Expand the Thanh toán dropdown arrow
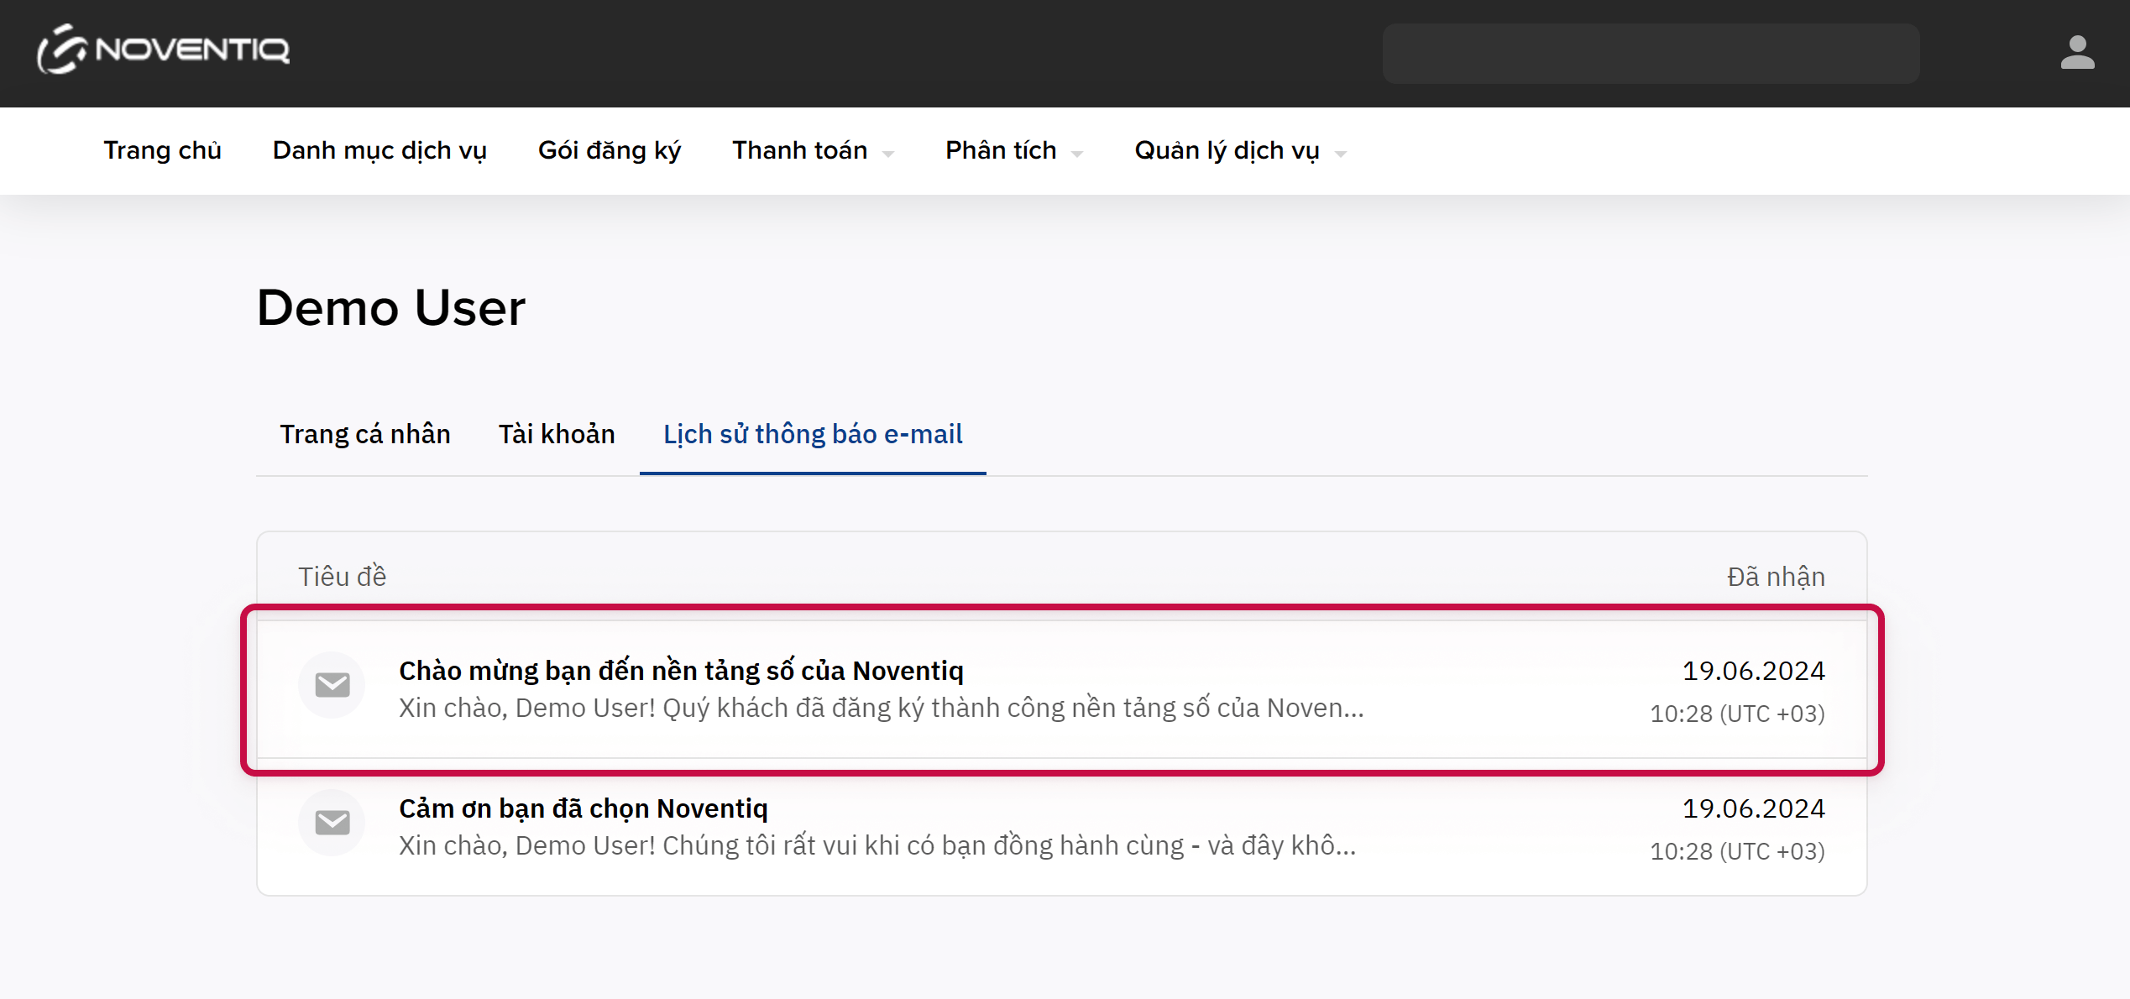The width and height of the screenshot is (2130, 999). pyautogui.click(x=888, y=153)
